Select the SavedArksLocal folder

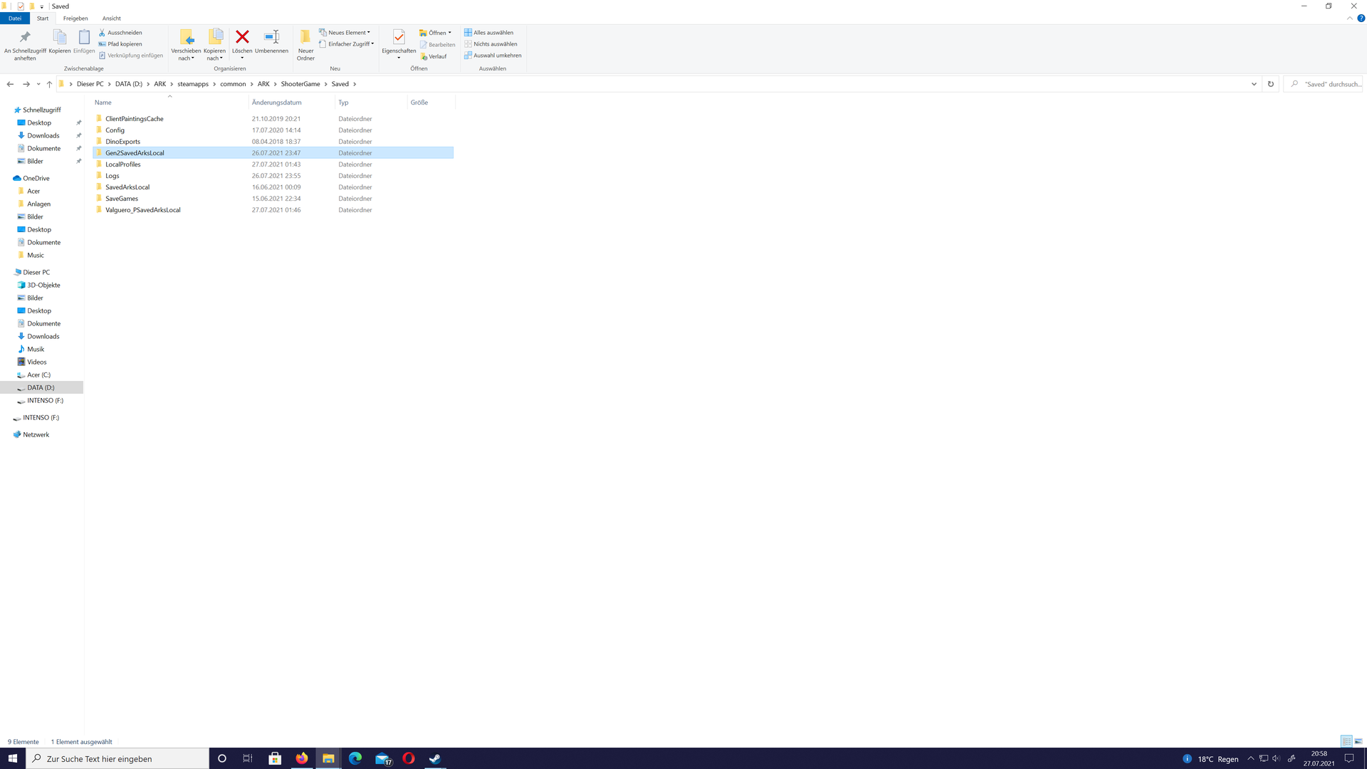(273, 187)
